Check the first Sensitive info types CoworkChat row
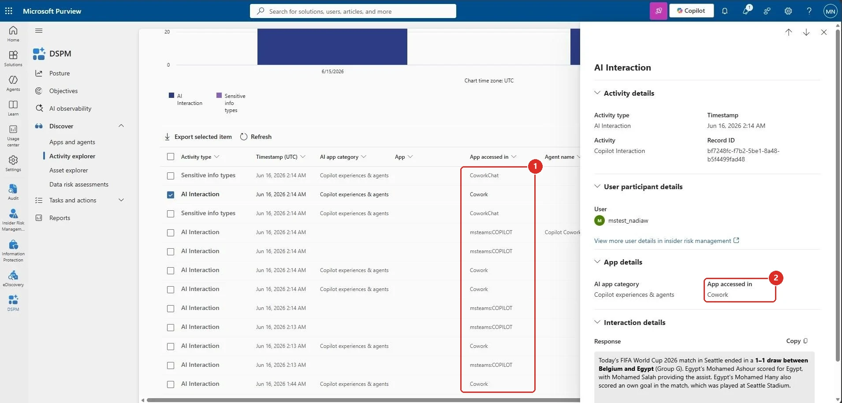The width and height of the screenshot is (842, 403). [171, 176]
